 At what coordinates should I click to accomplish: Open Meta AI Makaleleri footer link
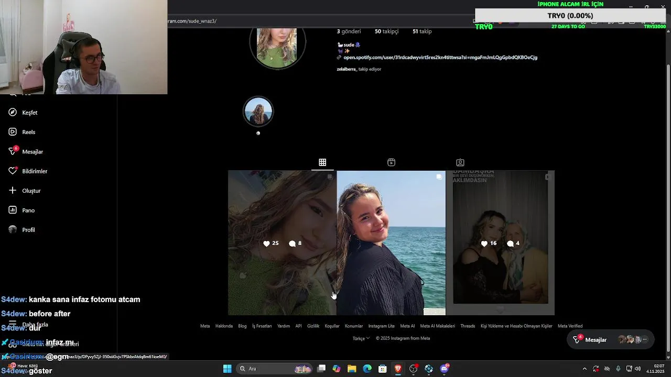[x=437, y=326]
